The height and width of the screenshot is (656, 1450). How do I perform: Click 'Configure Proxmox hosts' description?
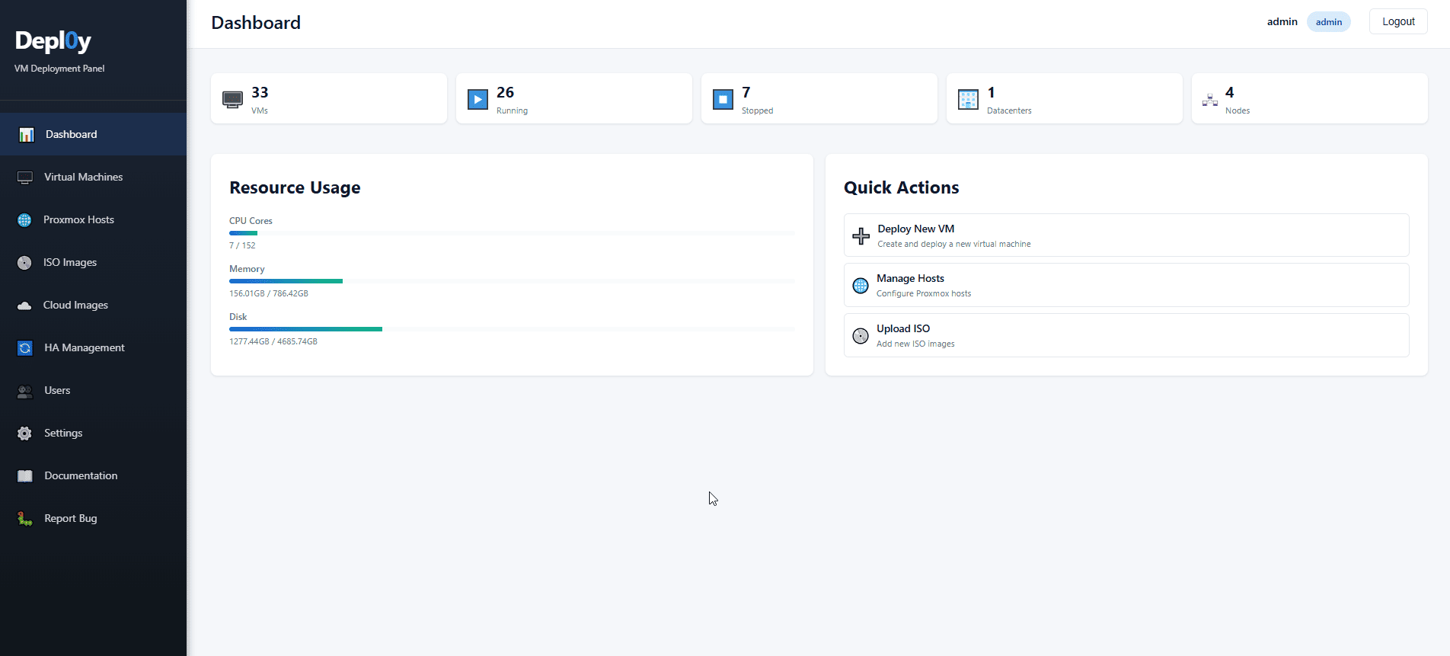coord(924,293)
